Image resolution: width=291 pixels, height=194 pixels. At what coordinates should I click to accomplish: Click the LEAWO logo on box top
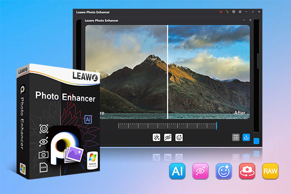coord(85,76)
